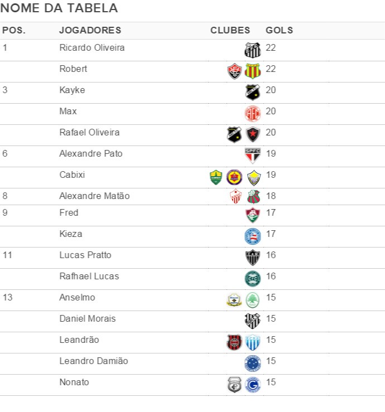Viewport: 385px width, 412px height.
Task: Click the Atlético Mineiro CAM crest
Action: [x=252, y=258]
